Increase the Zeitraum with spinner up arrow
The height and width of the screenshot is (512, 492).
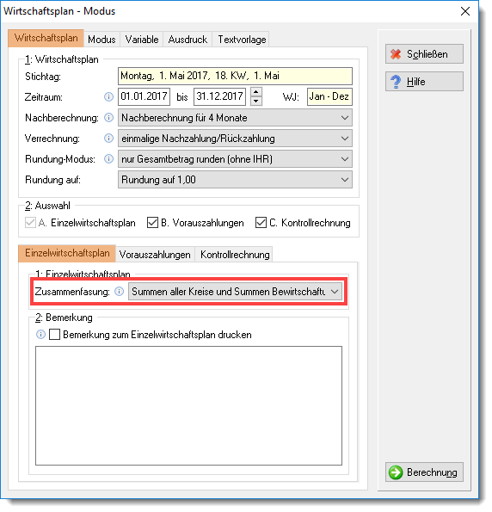pos(256,92)
